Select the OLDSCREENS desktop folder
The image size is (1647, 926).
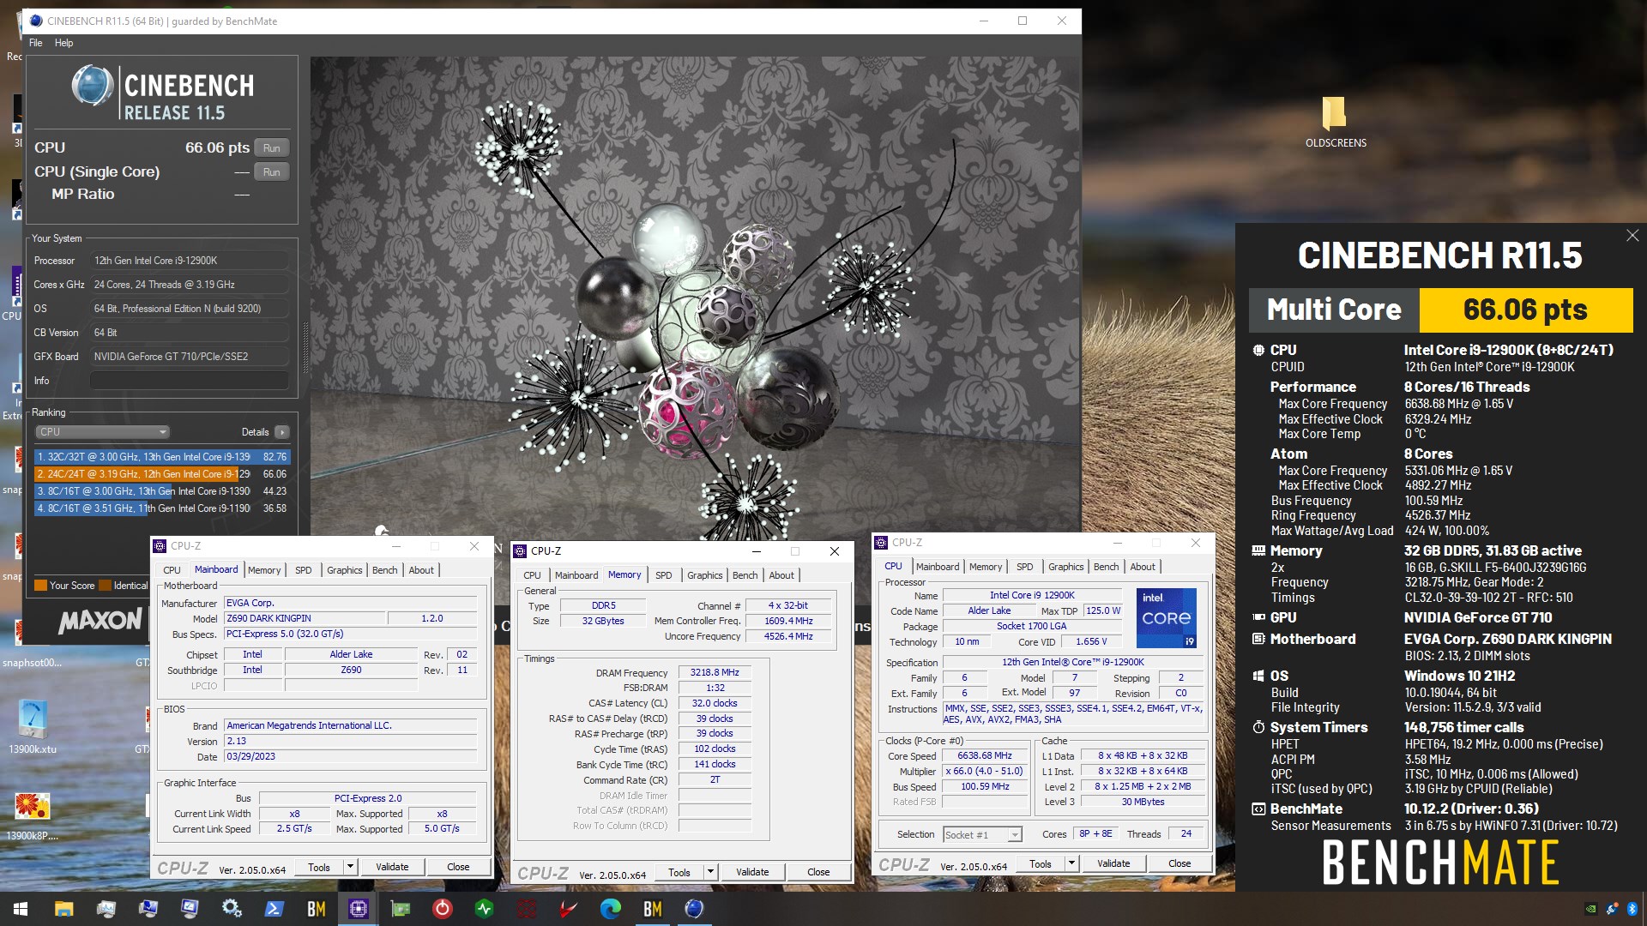pyautogui.click(x=1336, y=123)
